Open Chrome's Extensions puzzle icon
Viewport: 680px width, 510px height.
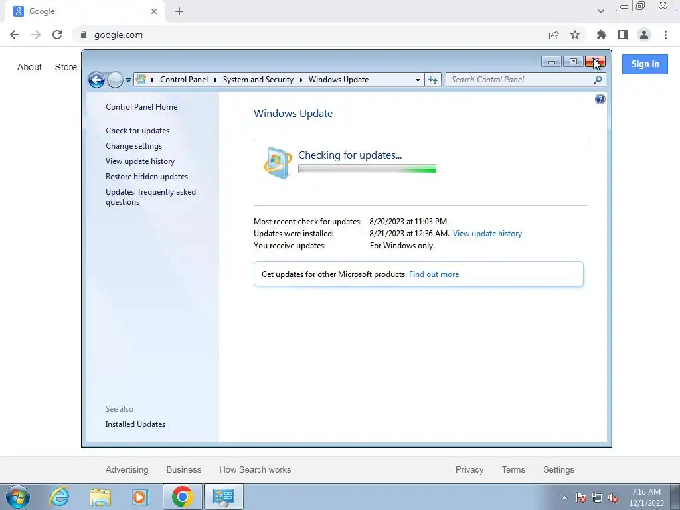tap(602, 35)
